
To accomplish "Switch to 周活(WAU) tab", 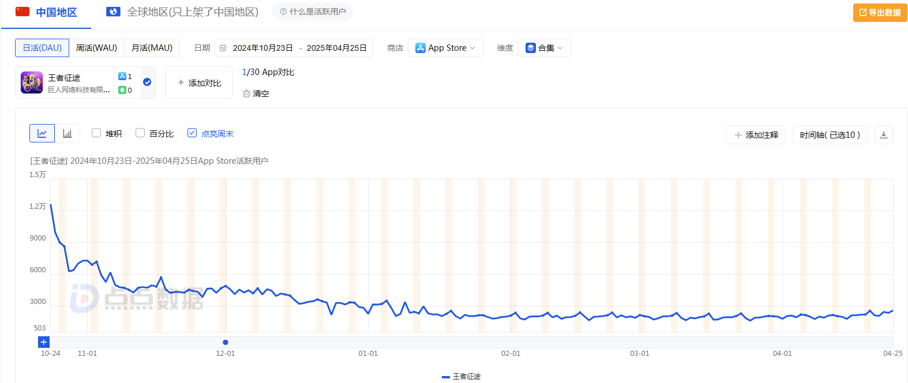I will point(96,48).
